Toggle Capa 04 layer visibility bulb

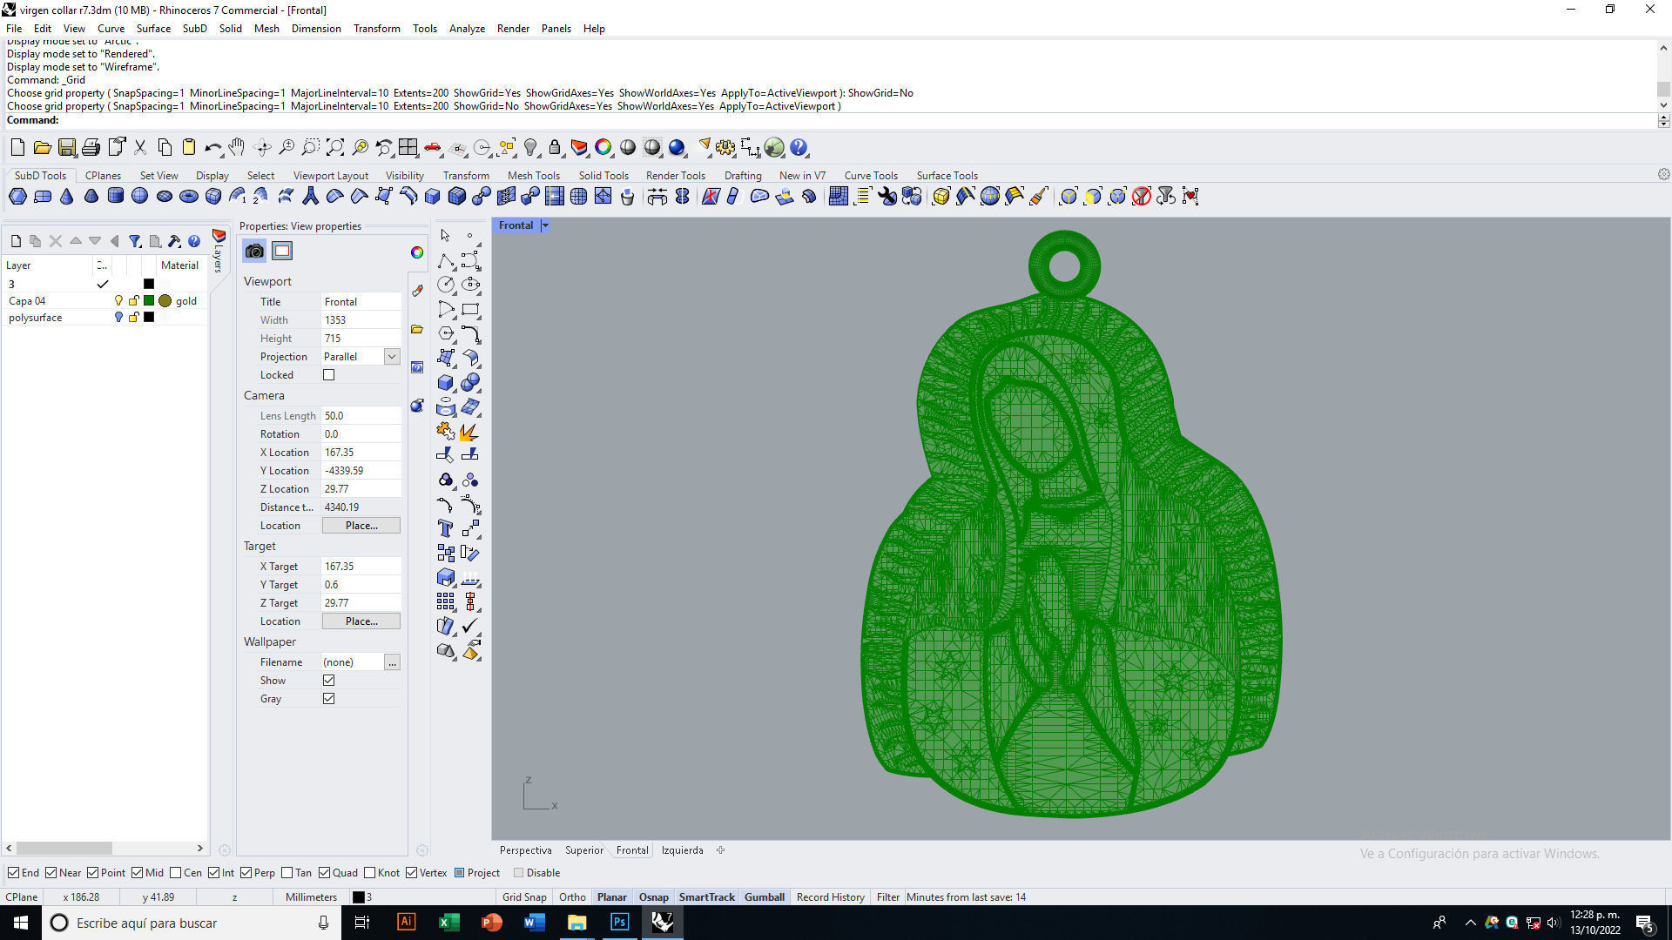(x=118, y=301)
